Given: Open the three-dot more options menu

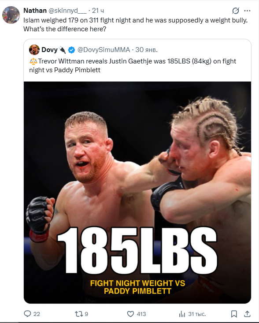Looking at the screenshot, I should [x=247, y=11].
